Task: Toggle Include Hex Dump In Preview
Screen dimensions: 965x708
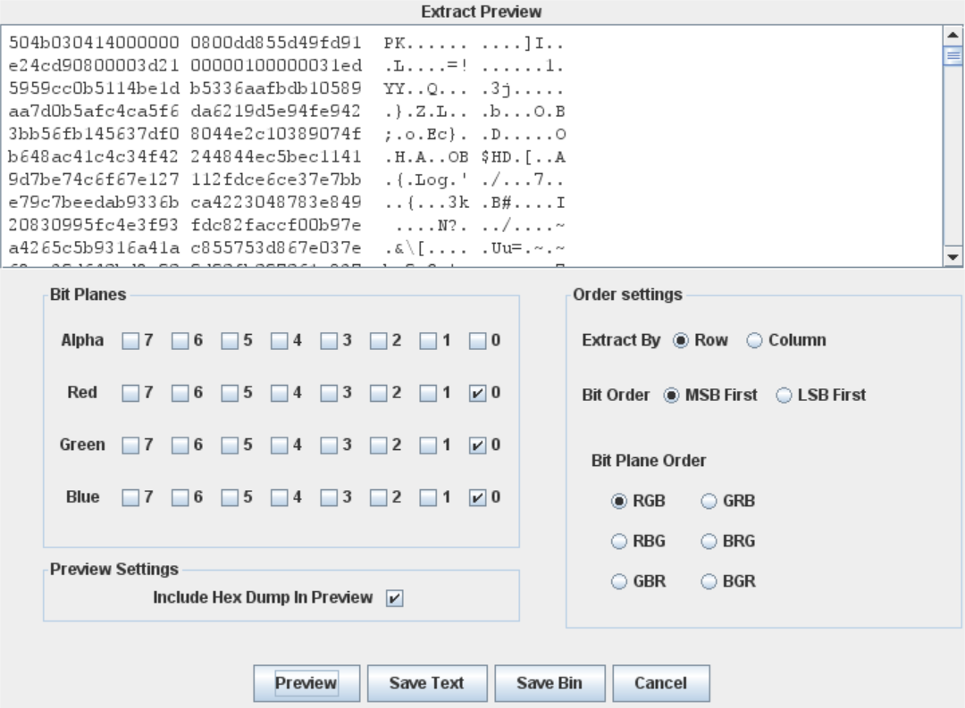Action: pyautogui.click(x=395, y=598)
